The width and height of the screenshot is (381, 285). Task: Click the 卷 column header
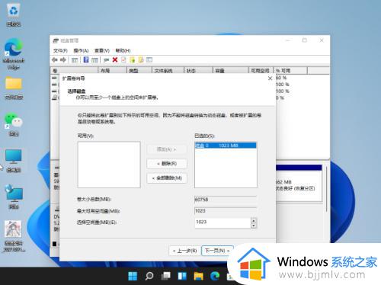pos(74,71)
